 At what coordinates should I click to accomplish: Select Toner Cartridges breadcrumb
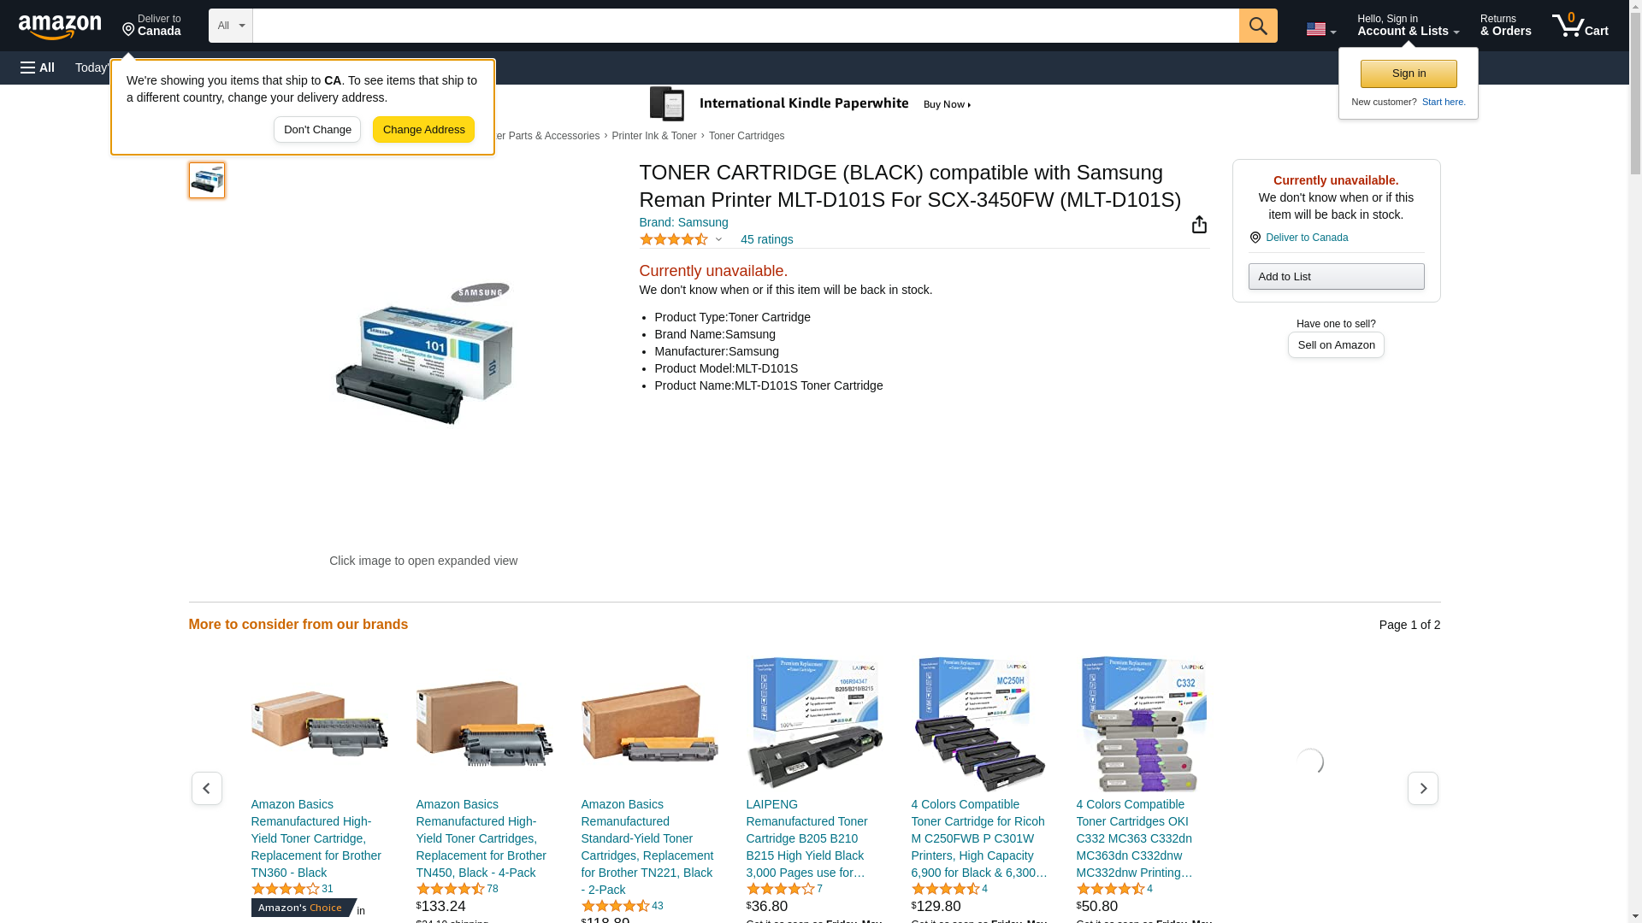pyautogui.click(x=747, y=136)
